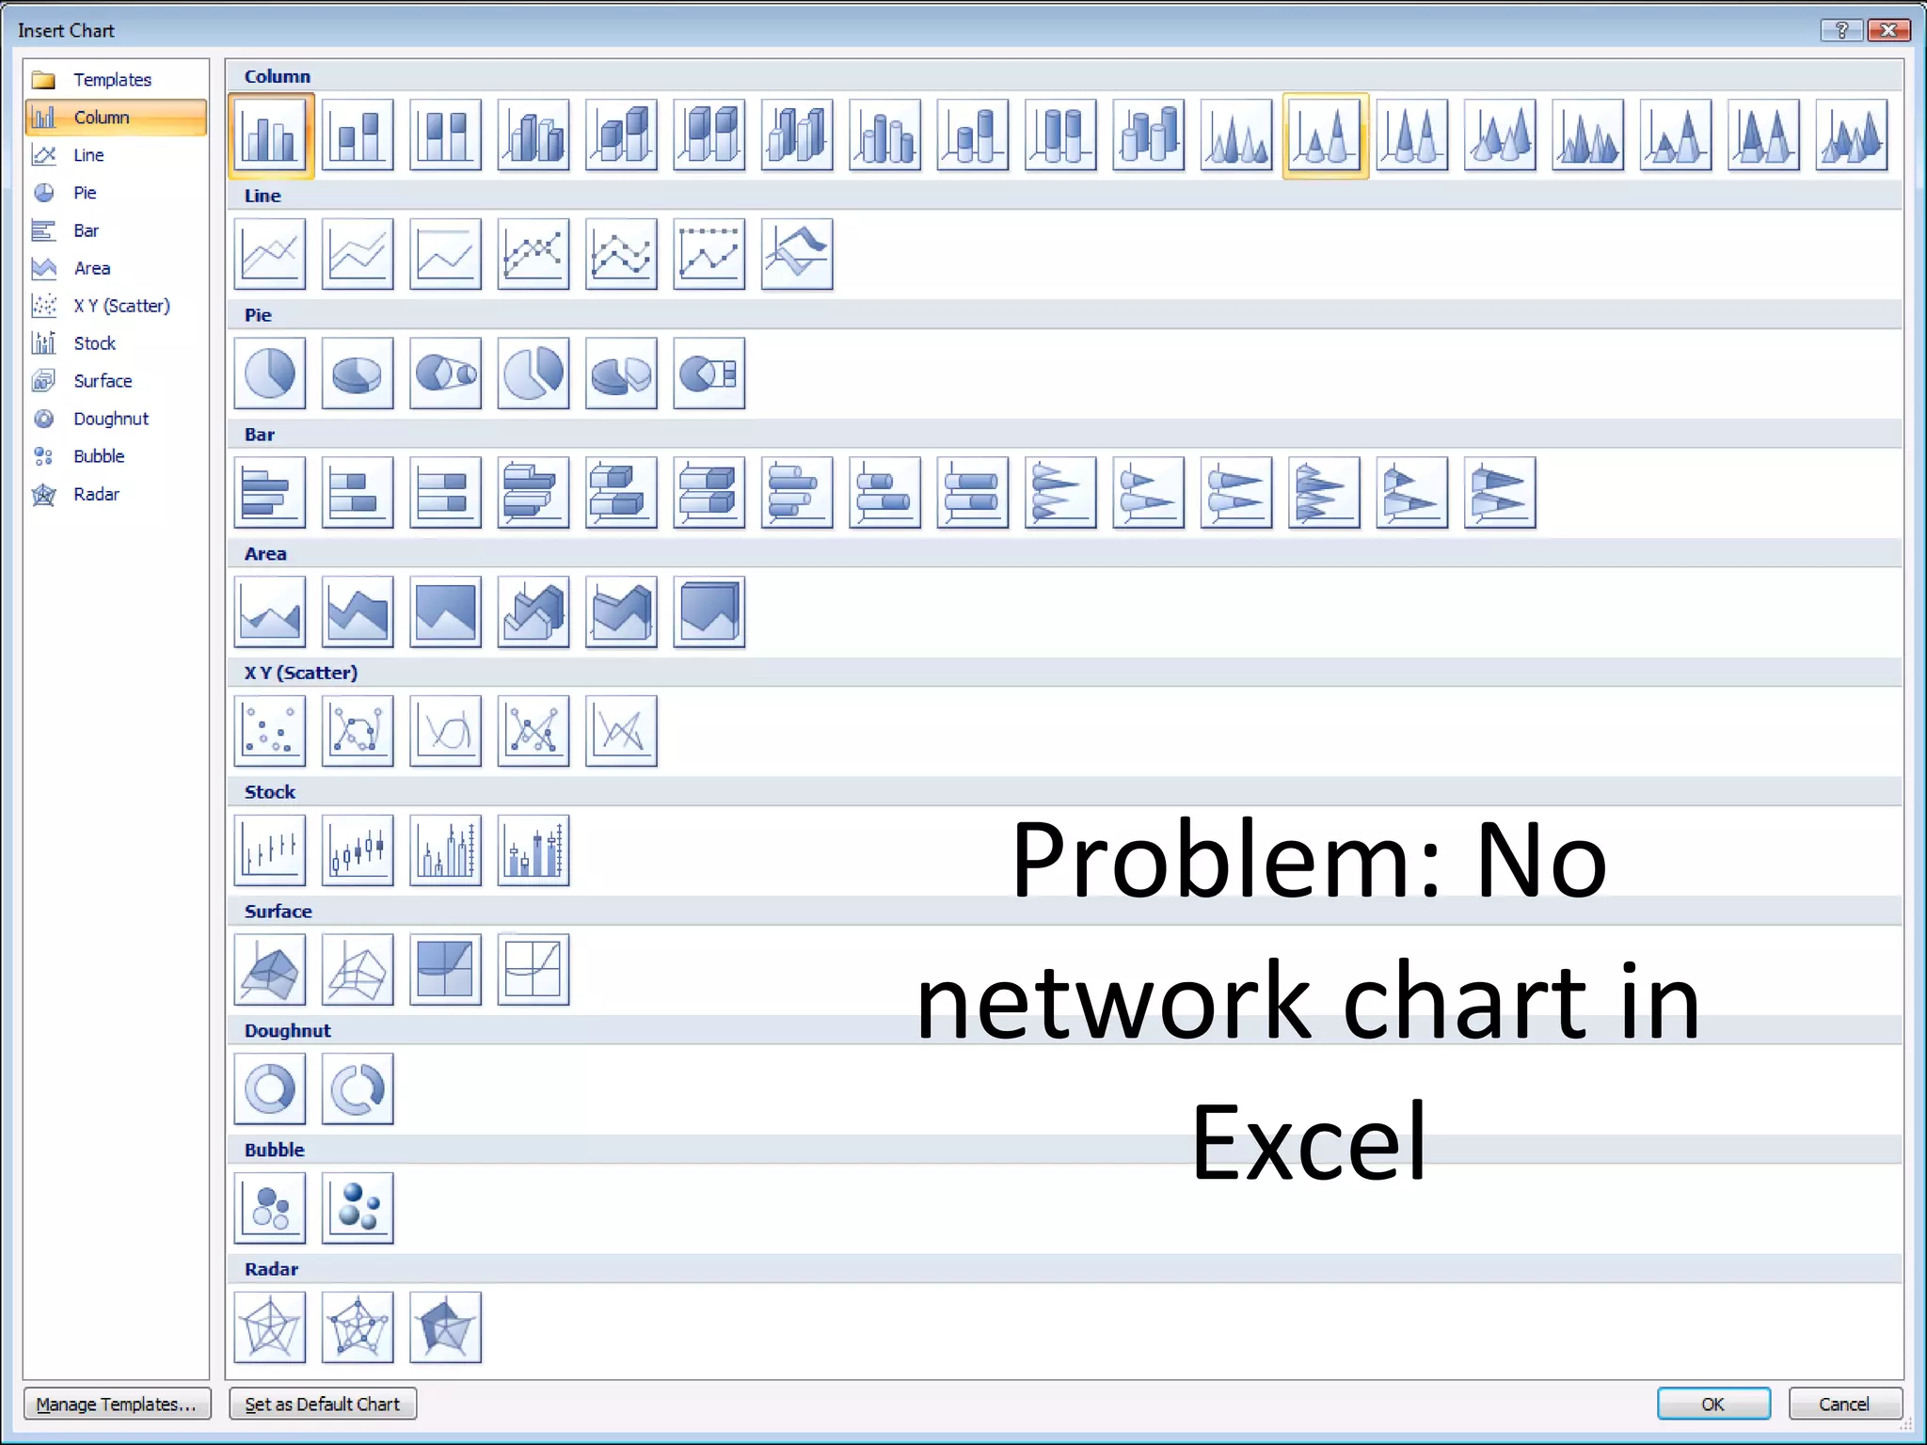Select the 3-D Surface chart thumbnail

coord(270,970)
